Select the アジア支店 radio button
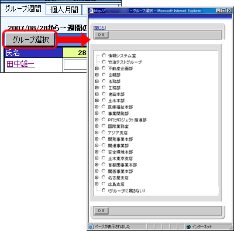The width and height of the screenshot is (234, 231). pos(104,133)
